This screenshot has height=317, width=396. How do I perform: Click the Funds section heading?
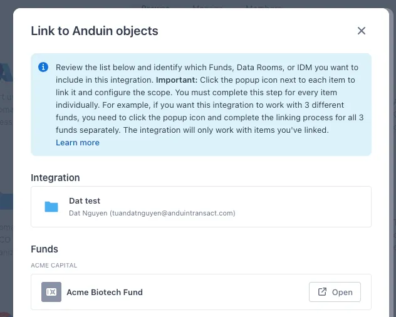(x=44, y=249)
